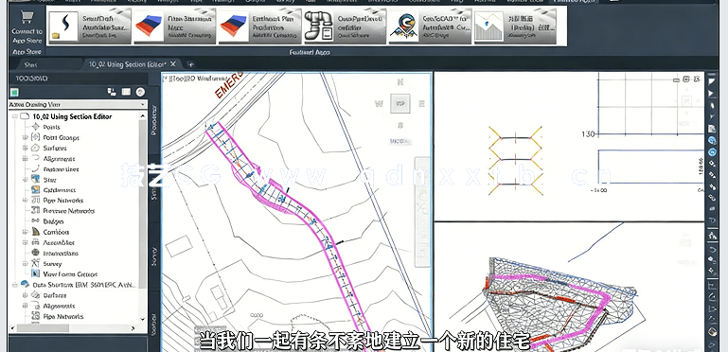Expand Surfaces under Data Shortcuts
Screen dimensions: 728x352
point(25,295)
